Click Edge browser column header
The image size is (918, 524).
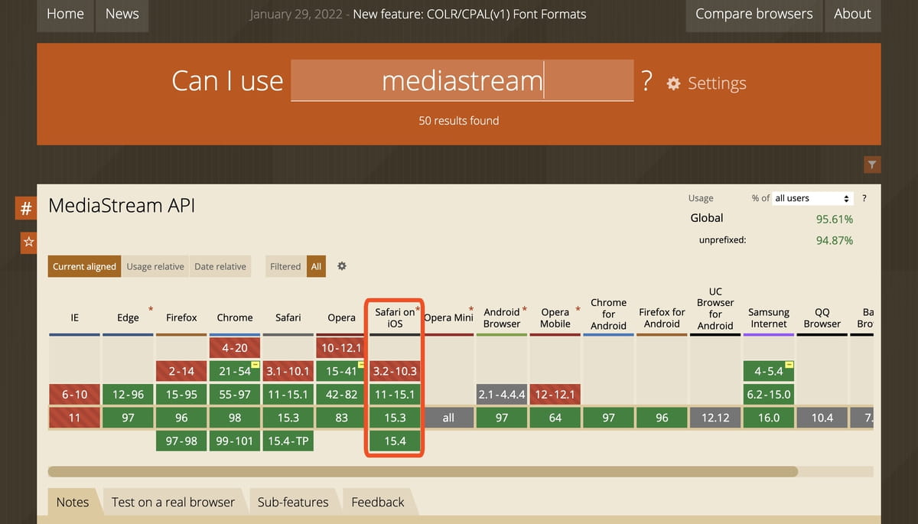[x=128, y=317]
